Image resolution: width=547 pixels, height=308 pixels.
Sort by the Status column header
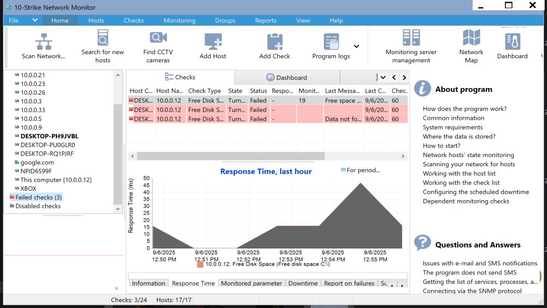pyautogui.click(x=259, y=91)
